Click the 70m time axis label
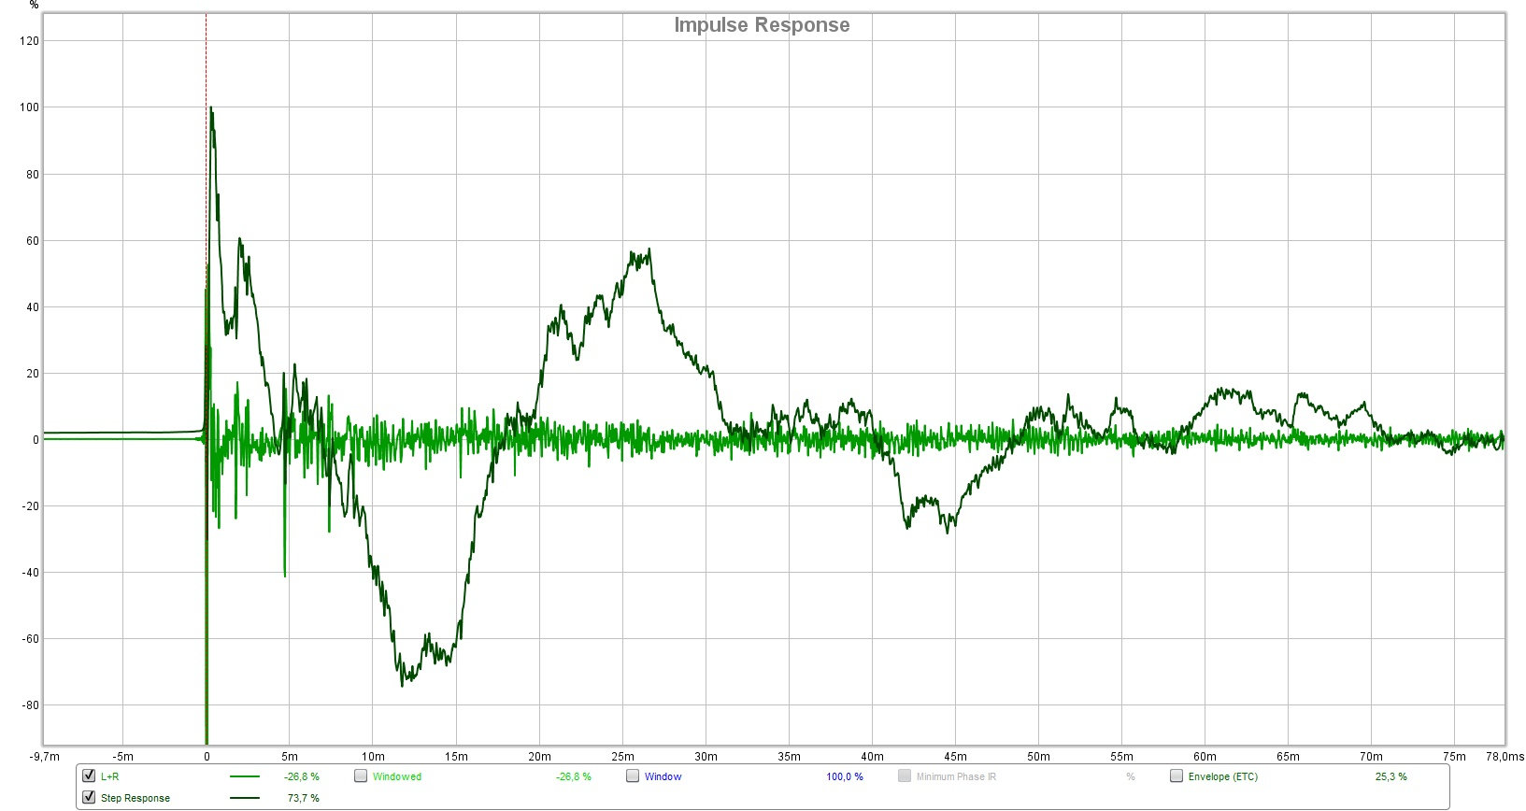Image resolution: width=1526 pixels, height=811 pixels. click(x=1371, y=757)
